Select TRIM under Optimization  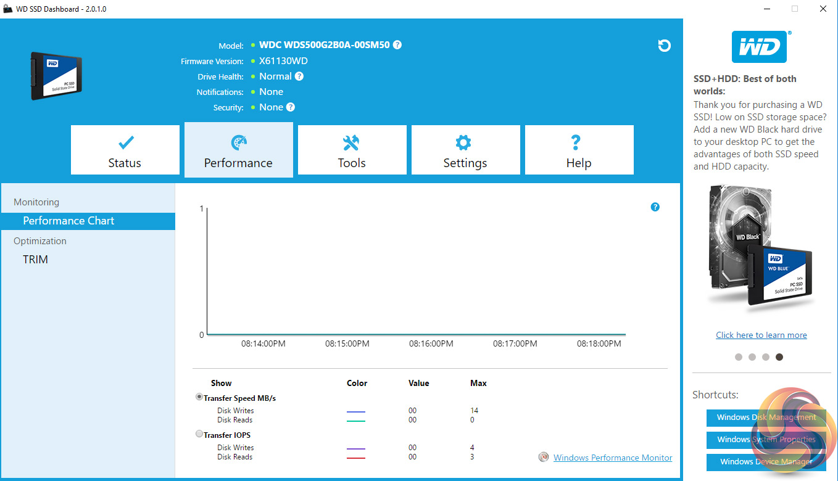tap(36, 260)
